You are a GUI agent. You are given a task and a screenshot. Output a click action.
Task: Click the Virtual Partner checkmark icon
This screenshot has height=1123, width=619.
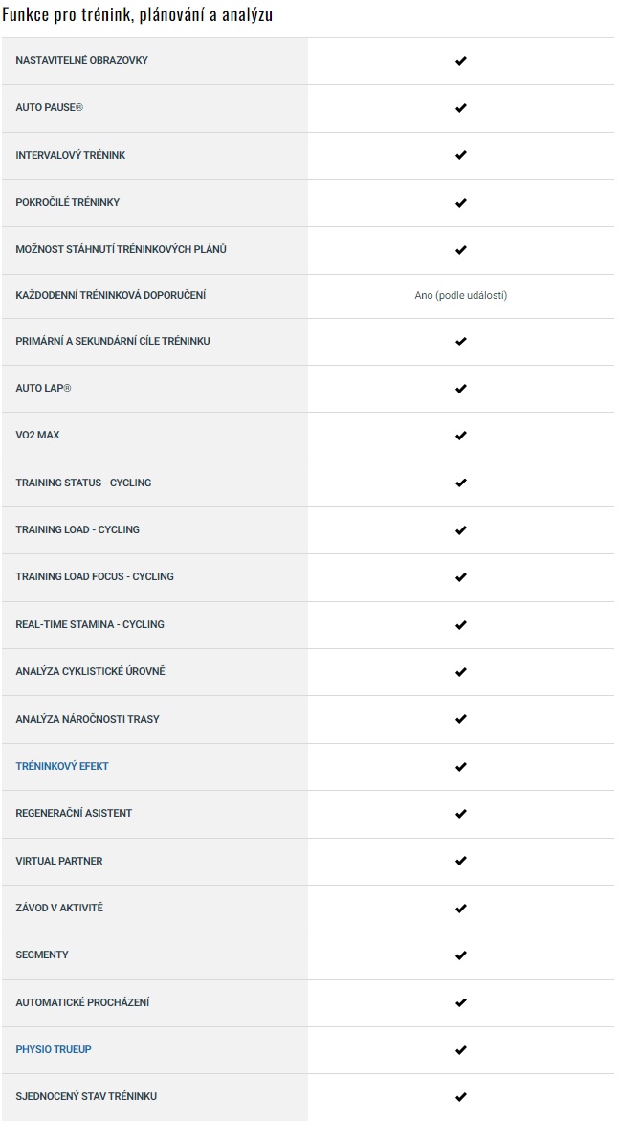(x=460, y=861)
